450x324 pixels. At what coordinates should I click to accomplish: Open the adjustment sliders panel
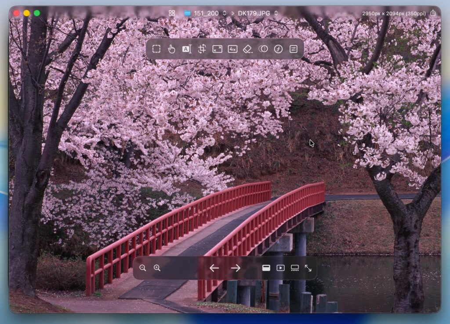(x=294, y=49)
